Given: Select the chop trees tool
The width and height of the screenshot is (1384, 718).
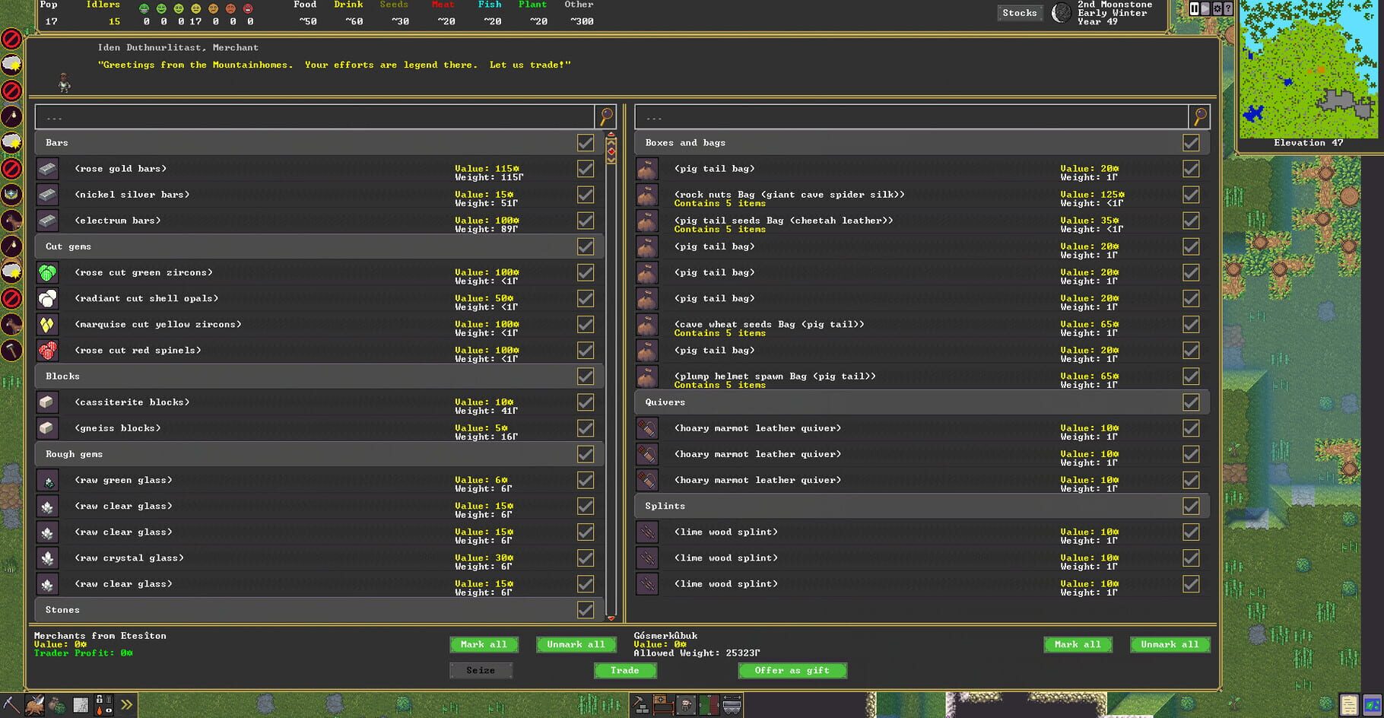Looking at the screenshot, I should click(x=33, y=704).
